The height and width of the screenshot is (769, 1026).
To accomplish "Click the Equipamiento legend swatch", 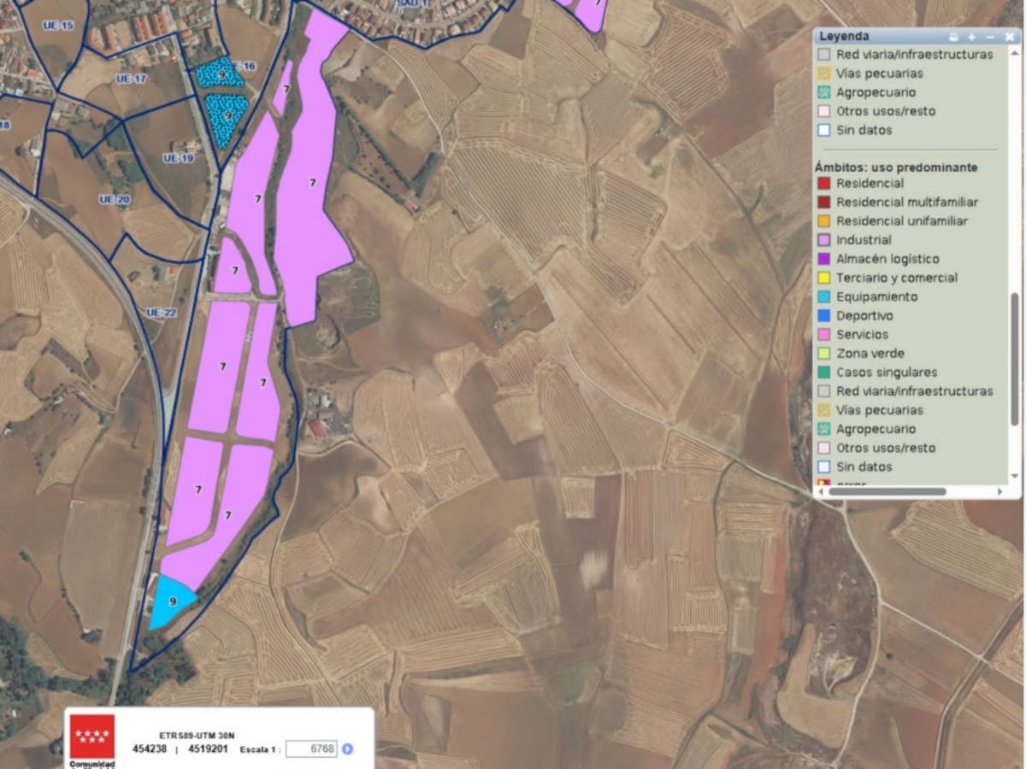I will (x=823, y=296).
